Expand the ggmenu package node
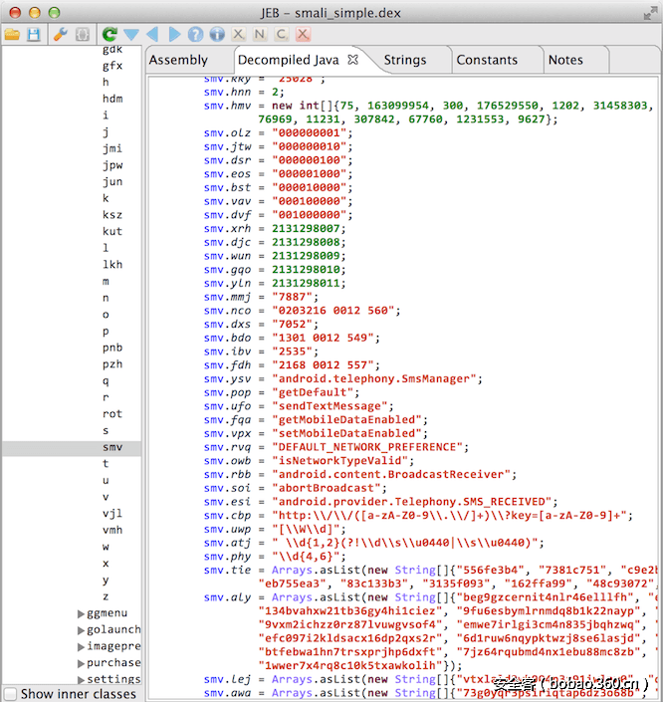Image resolution: width=663 pixels, height=702 pixels. point(81,613)
